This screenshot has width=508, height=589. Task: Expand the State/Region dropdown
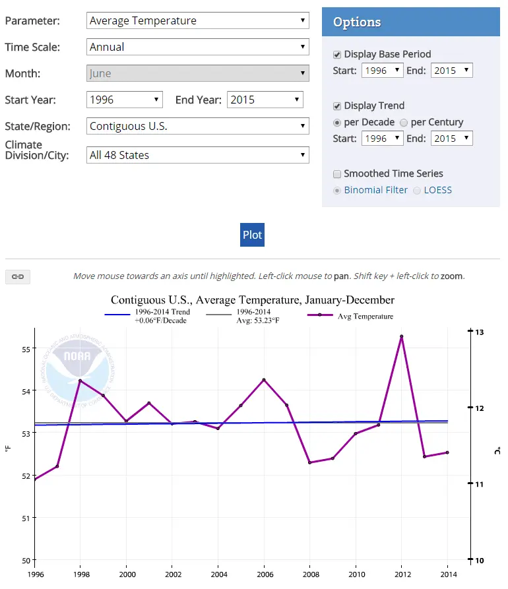coord(198,126)
